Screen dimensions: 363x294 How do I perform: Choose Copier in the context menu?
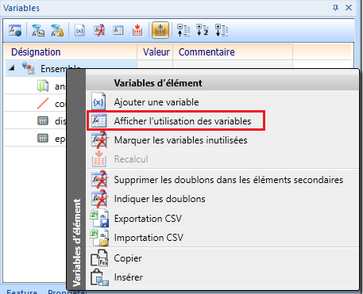[x=222, y=258]
